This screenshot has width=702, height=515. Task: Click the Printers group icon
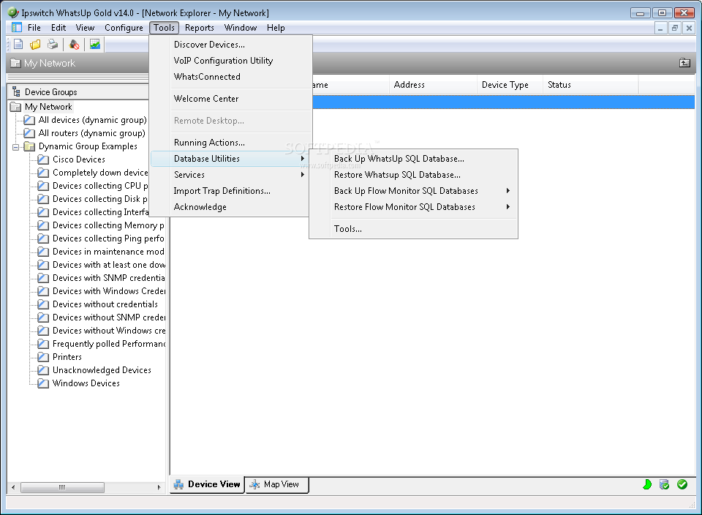43,357
